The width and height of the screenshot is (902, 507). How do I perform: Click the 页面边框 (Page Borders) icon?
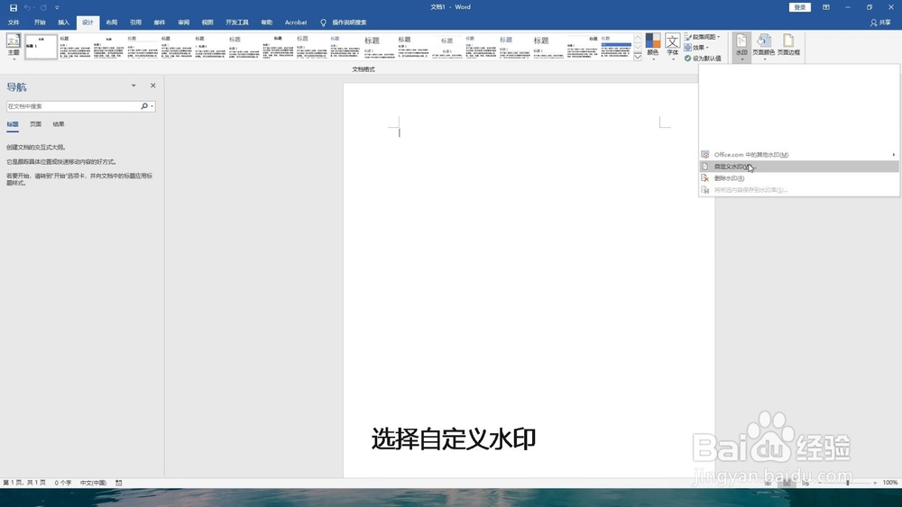(x=788, y=44)
